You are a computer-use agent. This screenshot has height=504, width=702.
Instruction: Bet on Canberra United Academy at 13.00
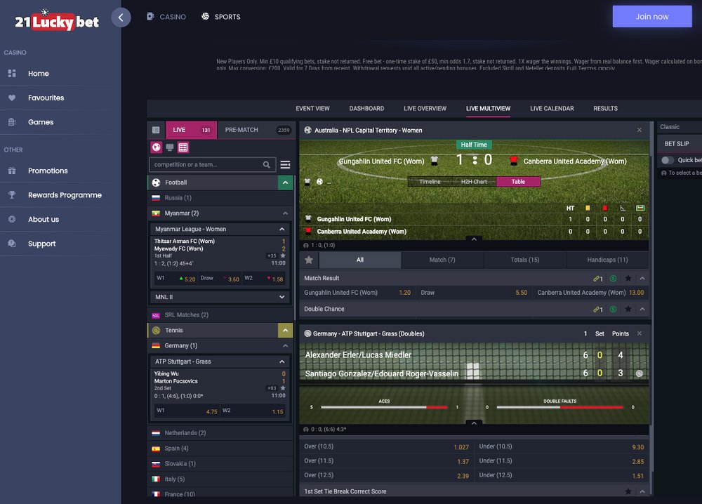590,293
